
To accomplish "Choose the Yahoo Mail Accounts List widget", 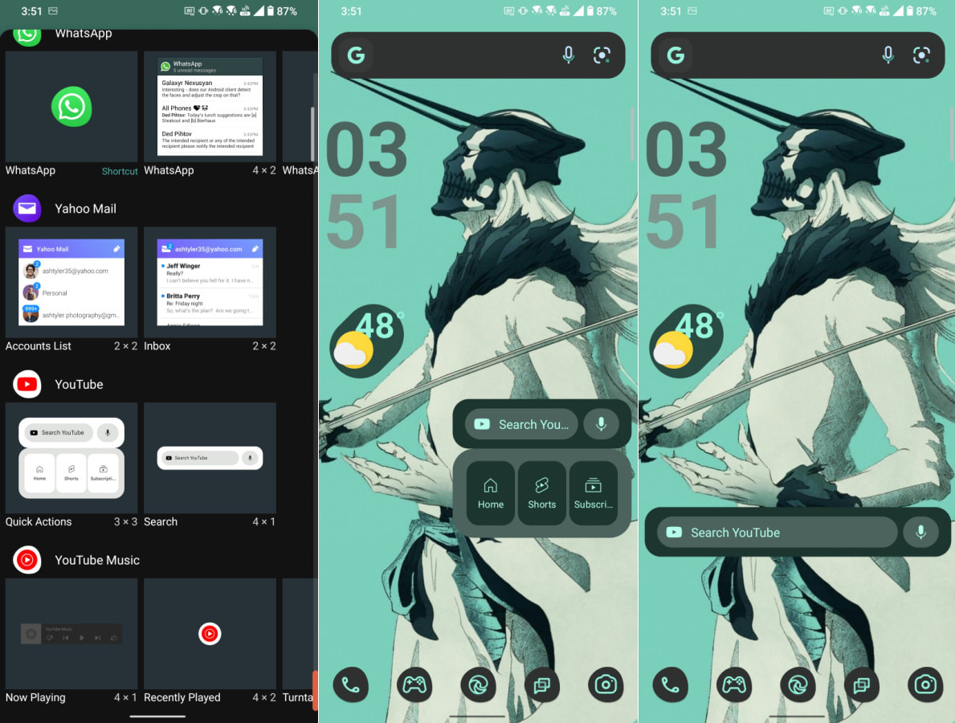I will (71, 282).
